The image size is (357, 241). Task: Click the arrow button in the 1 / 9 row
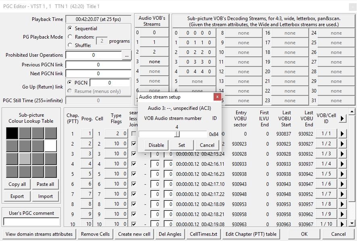(x=342, y=214)
